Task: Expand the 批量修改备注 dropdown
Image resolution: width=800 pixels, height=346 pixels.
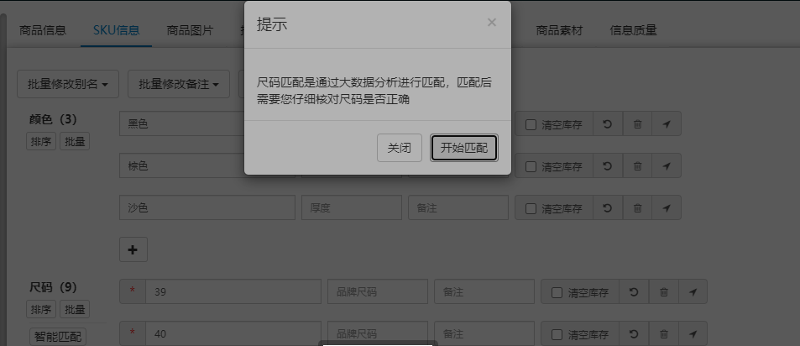Action: click(x=179, y=84)
